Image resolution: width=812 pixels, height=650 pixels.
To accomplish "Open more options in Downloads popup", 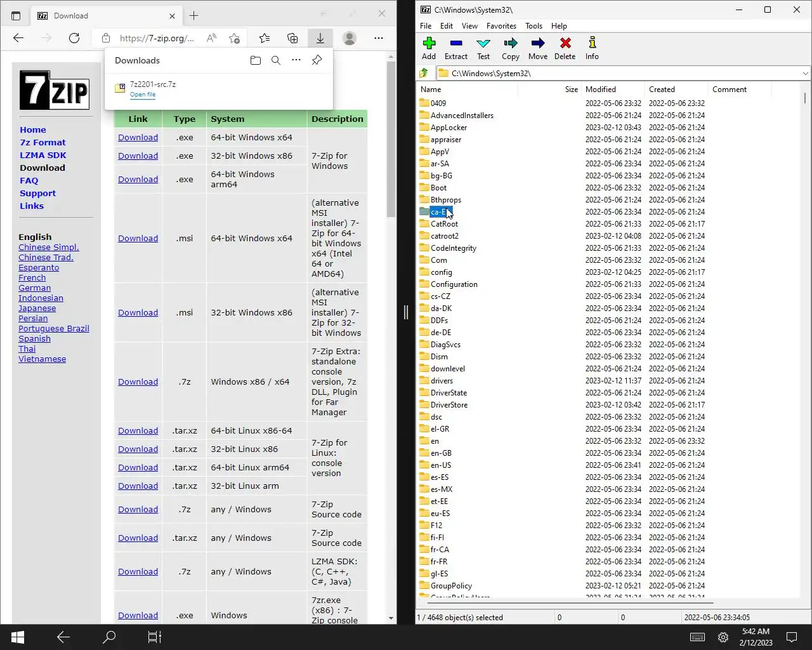I will [296, 60].
